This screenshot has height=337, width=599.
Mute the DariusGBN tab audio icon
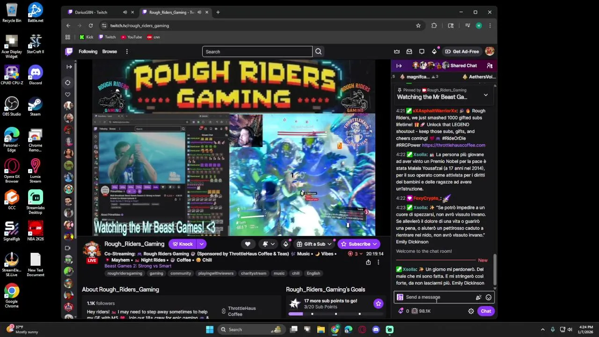point(125,12)
